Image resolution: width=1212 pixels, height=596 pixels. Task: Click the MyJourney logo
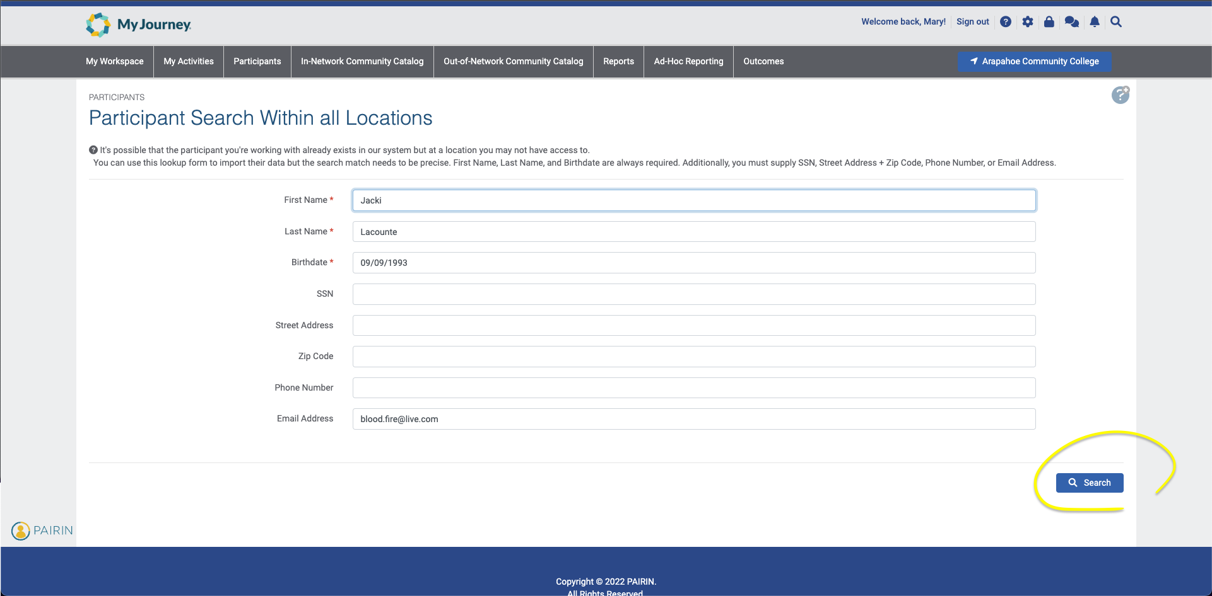(139, 25)
